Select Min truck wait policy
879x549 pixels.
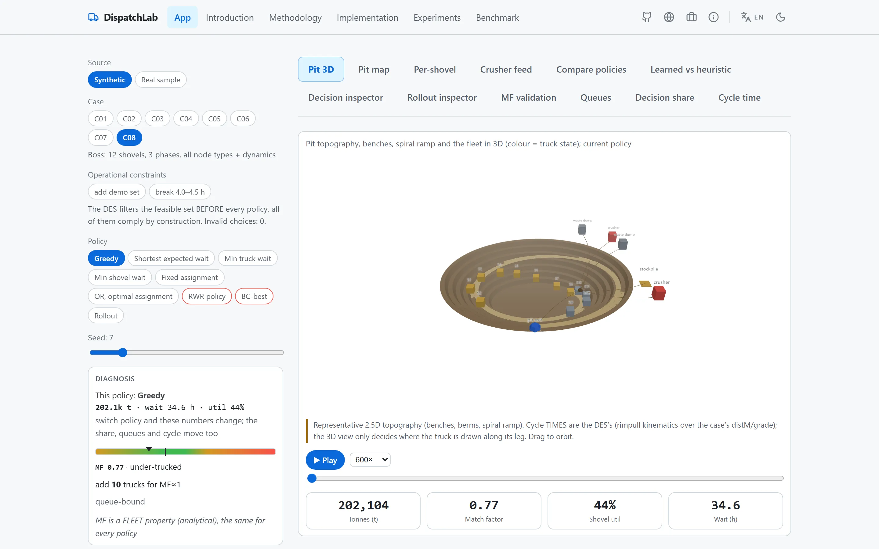[x=248, y=258]
